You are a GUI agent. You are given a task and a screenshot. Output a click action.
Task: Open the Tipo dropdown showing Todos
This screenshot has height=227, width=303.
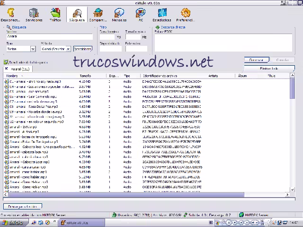coord(33,49)
